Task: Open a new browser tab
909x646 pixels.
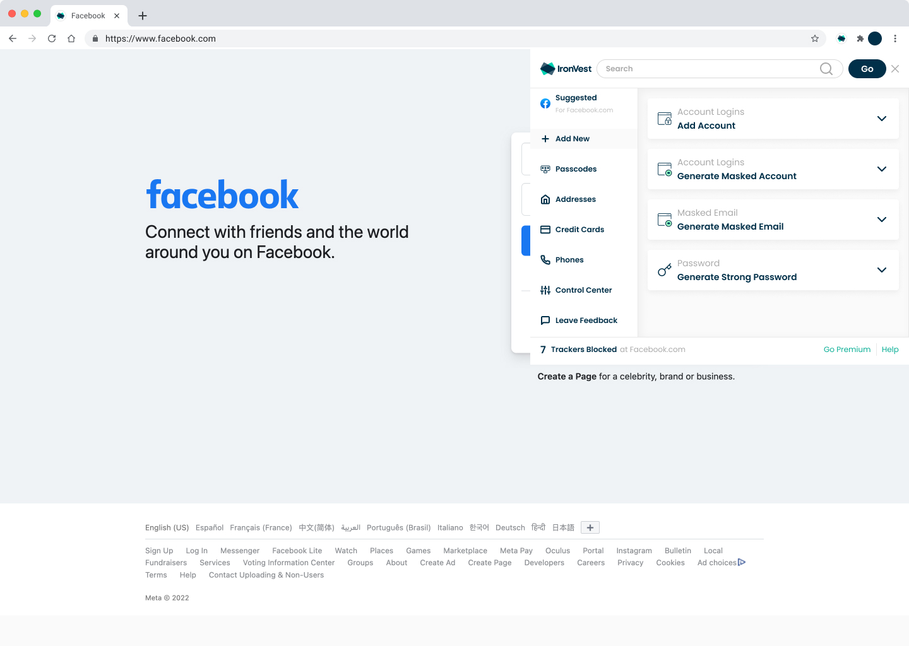Action: point(143,16)
